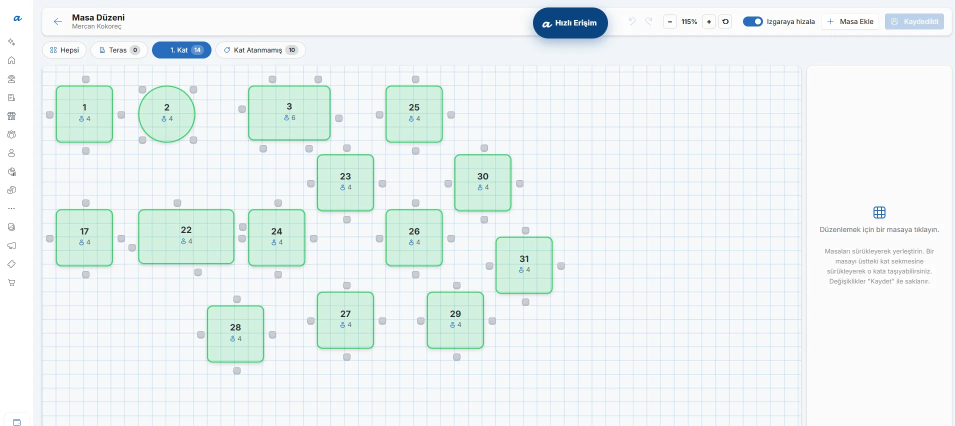Open the megaphone campaigns icon in sidebar
The width and height of the screenshot is (955, 426).
11,245
